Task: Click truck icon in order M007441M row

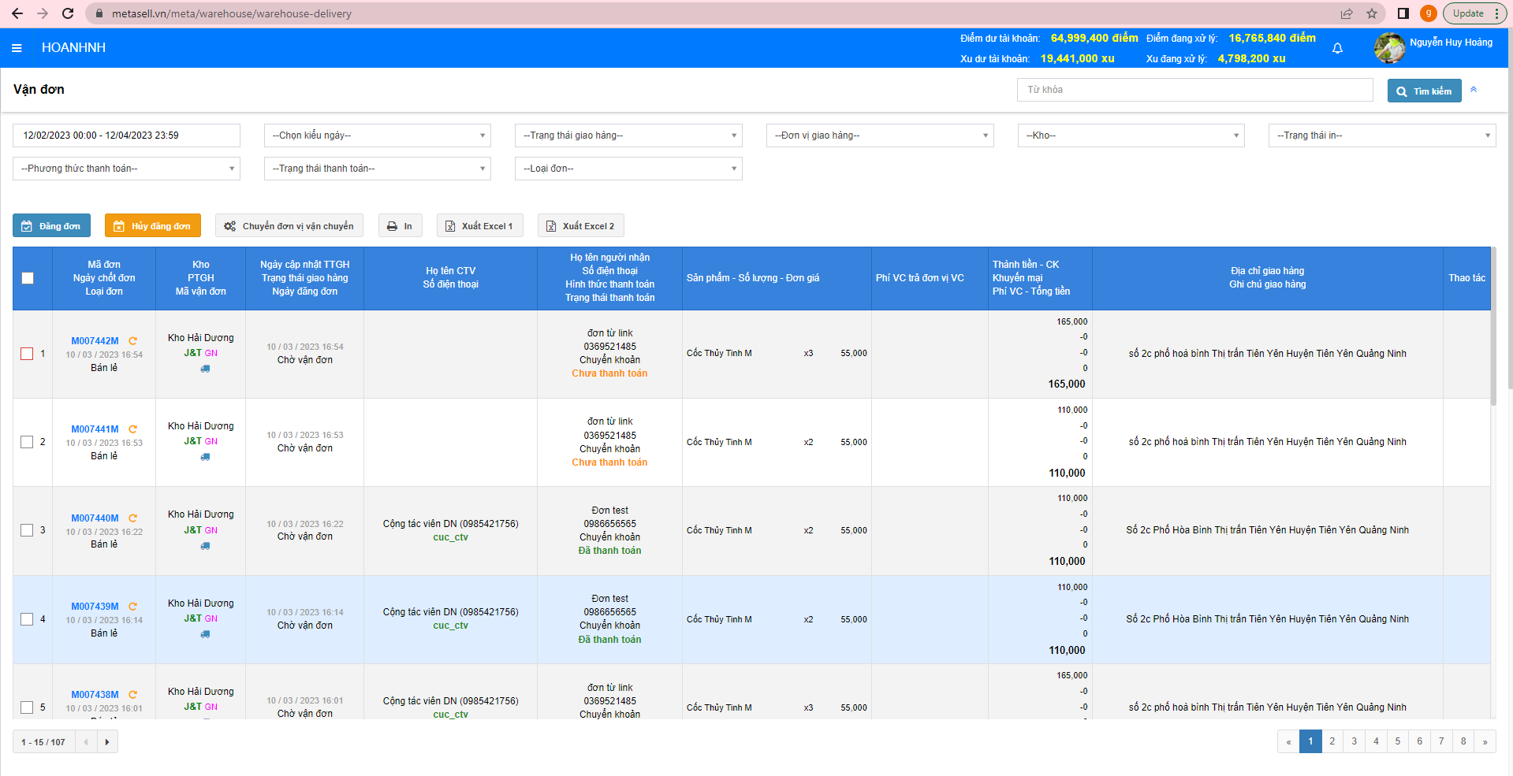Action: (x=205, y=457)
